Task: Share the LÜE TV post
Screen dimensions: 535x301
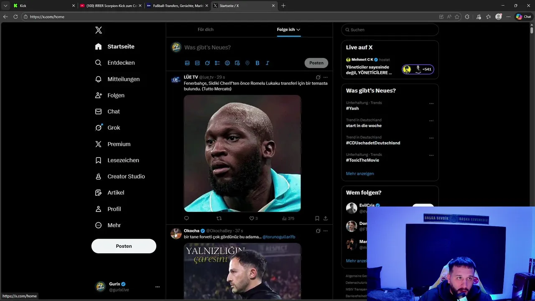Action: point(326,218)
